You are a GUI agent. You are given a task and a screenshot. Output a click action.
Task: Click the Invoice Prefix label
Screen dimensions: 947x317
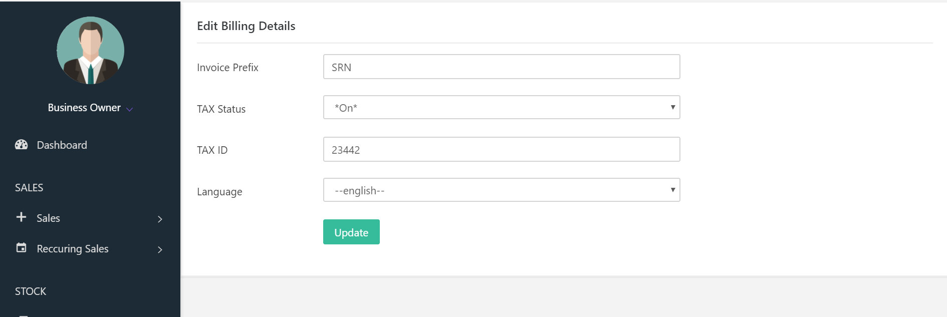coord(227,68)
